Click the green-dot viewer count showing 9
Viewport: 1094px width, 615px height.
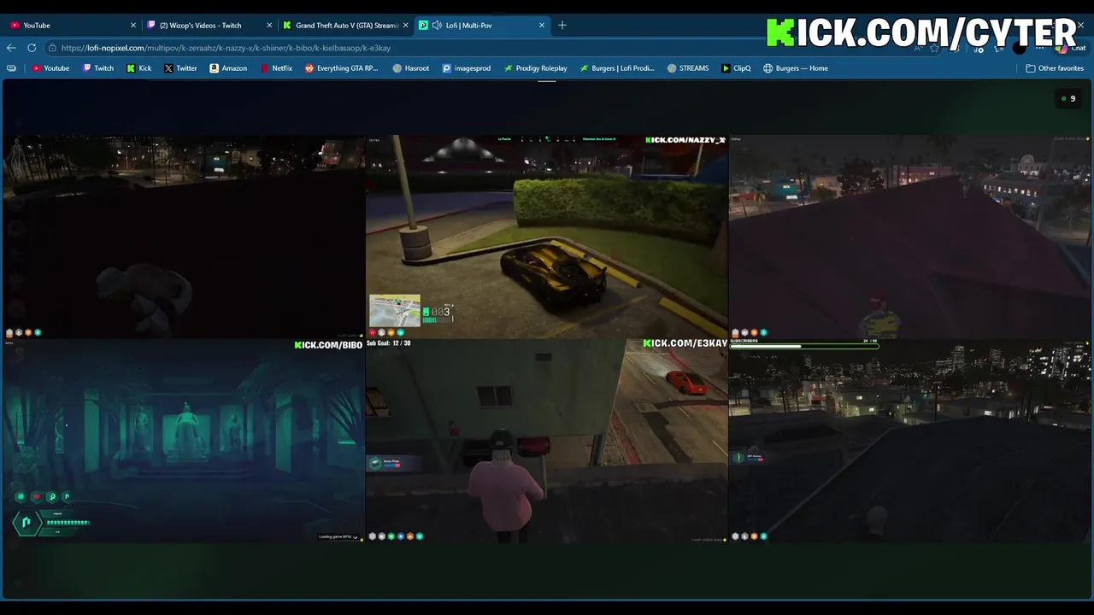tap(1068, 98)
